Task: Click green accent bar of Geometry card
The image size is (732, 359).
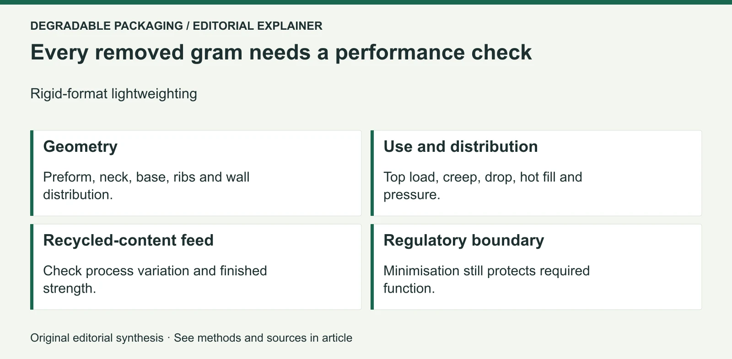Action: pos(32,173)
